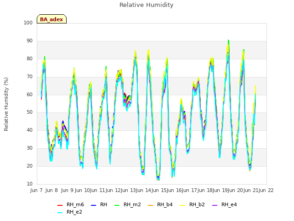Toggle the RH_b4 legend entry

pos(160,204)
